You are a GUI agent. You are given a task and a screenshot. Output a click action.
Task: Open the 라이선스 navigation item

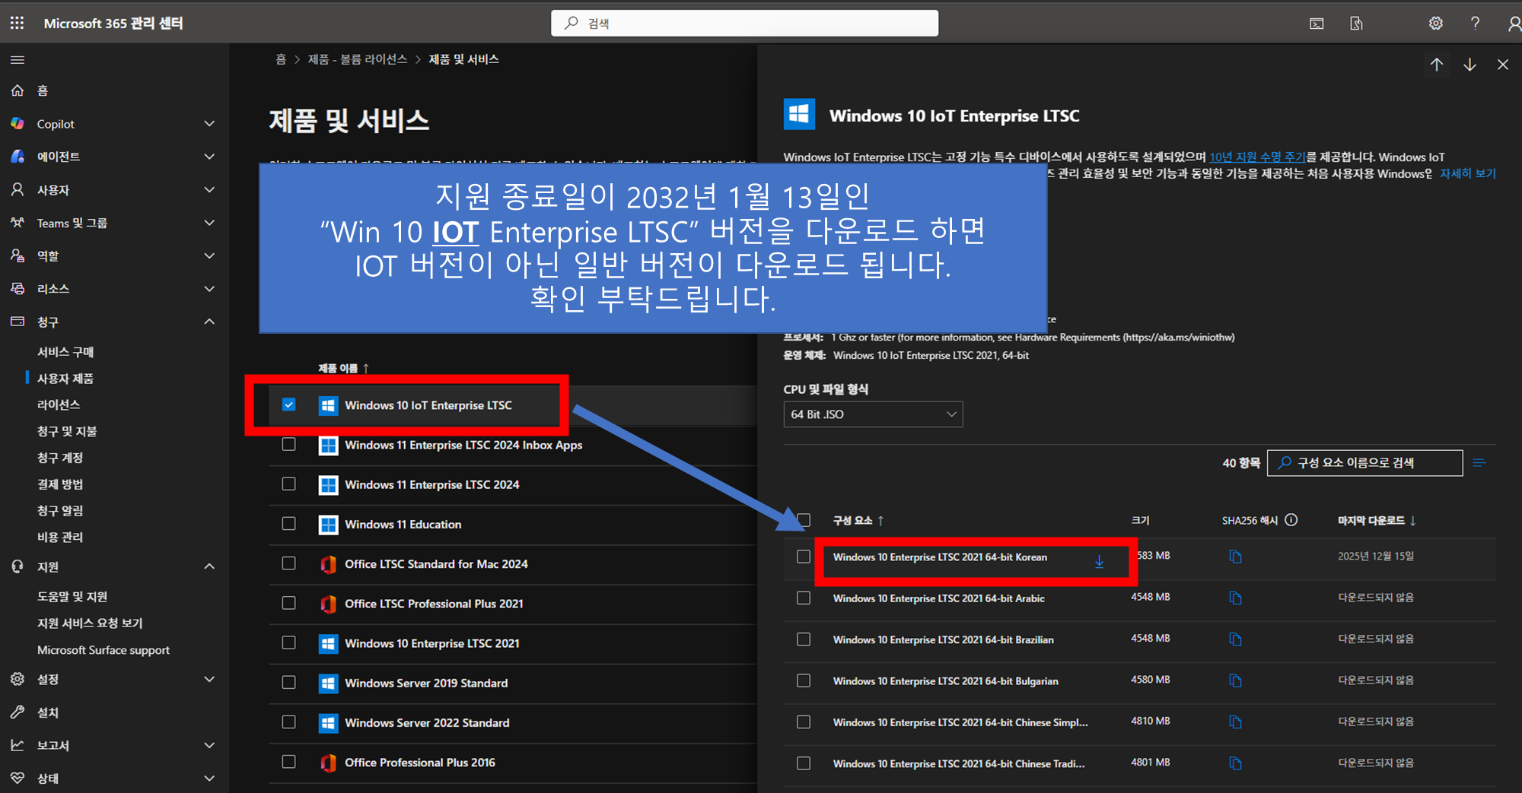(x=59, y=404)
